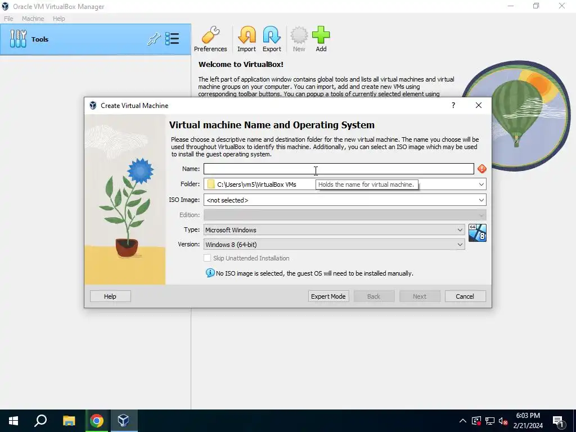
Task: Click the VirtualBox taskbar icon
Action: (123, 421)
